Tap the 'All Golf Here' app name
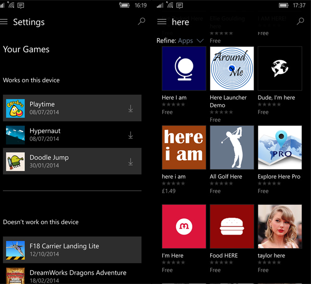 pos(226,177)
